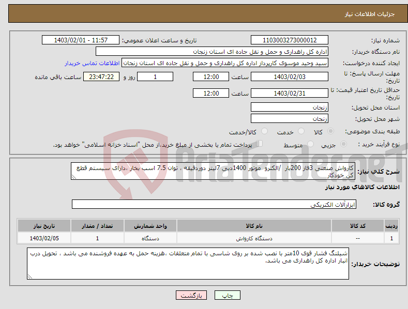Click the تاریخ نیاز column header
Viewport: 408px width, 309px height.
(x=44, y=226)
